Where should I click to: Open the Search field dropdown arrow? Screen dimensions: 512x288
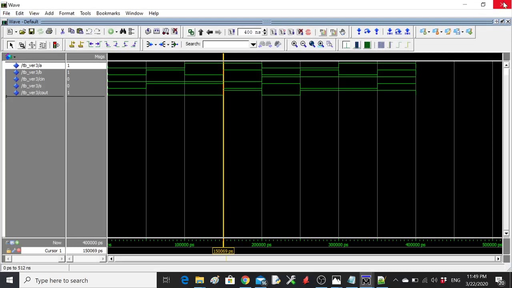pos(253,44)
